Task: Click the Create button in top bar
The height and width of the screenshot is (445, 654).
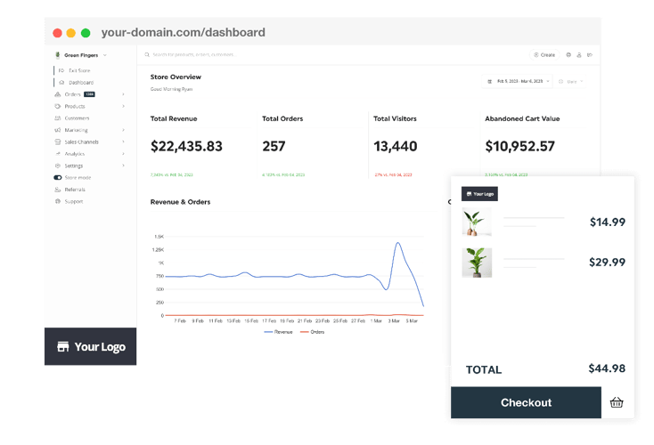Action: click(544, 55)
